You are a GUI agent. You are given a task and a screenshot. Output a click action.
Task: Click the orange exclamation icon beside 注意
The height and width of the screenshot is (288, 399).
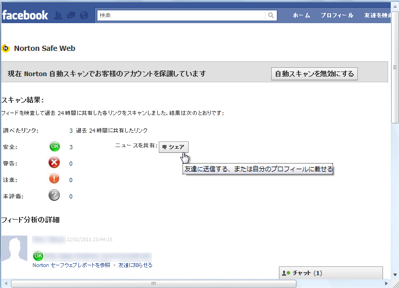[x=54, y=179]
